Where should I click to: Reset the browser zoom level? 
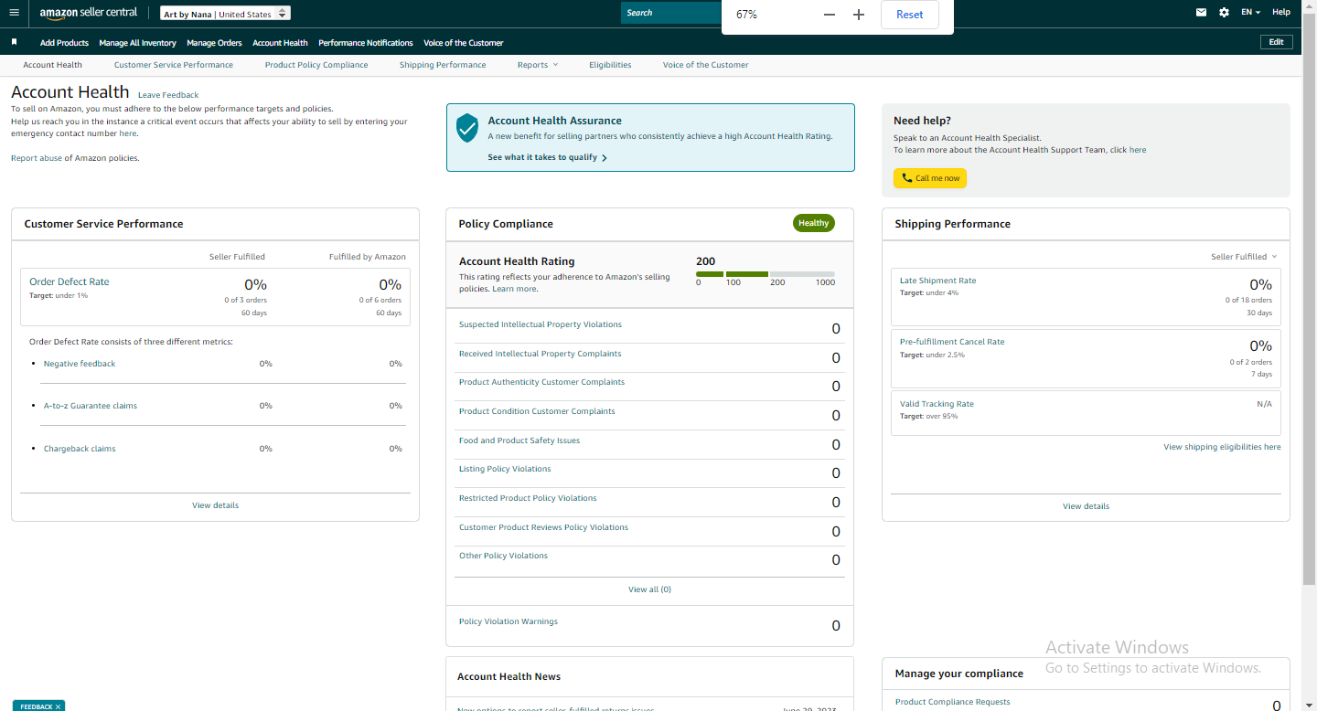coord(910,15)
